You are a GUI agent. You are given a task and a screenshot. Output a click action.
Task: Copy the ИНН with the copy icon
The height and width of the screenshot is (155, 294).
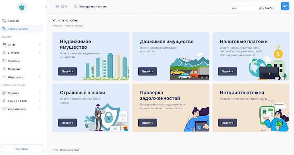[260, 8]
